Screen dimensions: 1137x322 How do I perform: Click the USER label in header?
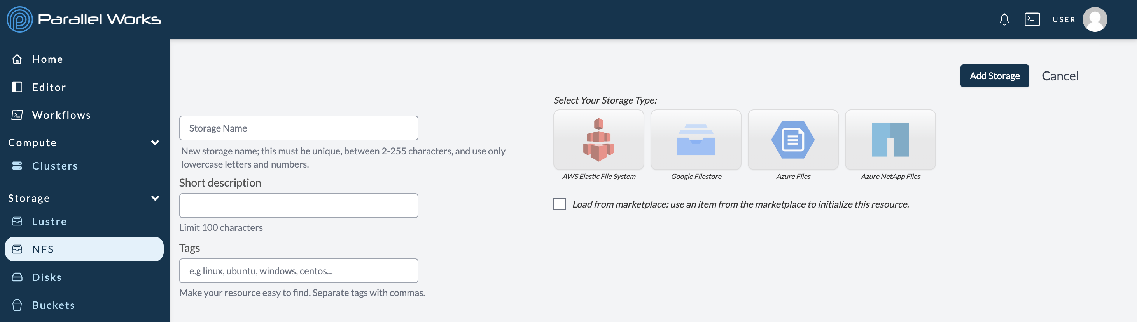coord(1064,19)
